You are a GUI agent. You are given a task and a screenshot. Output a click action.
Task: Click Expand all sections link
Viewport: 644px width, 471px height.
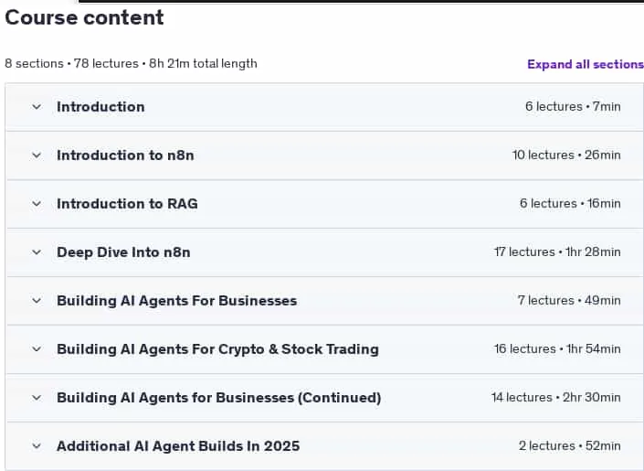(x=586, y=64)
